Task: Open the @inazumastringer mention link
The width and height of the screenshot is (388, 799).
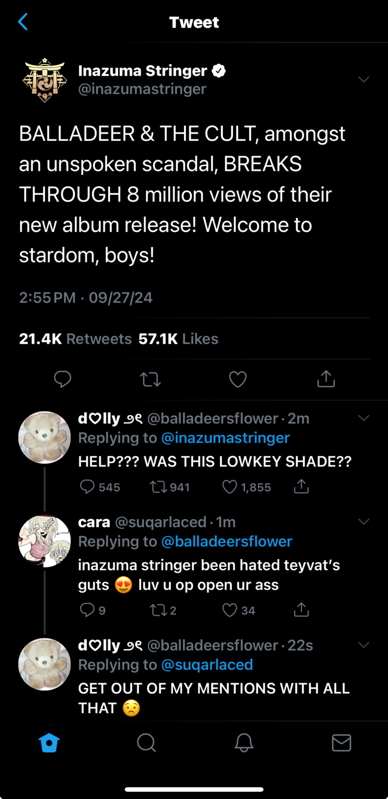Action: [x=225, y=438]
